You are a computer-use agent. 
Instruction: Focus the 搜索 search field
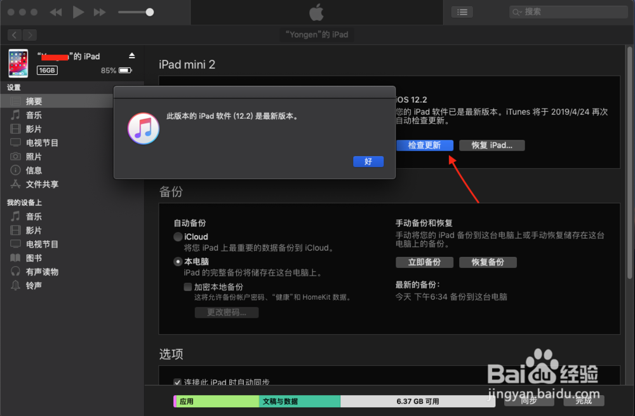pyautogui.click(x=568, y=12)
